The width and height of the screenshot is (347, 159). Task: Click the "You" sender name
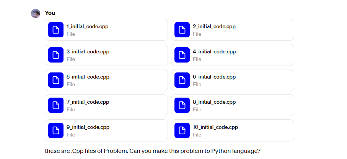(50, 13)
